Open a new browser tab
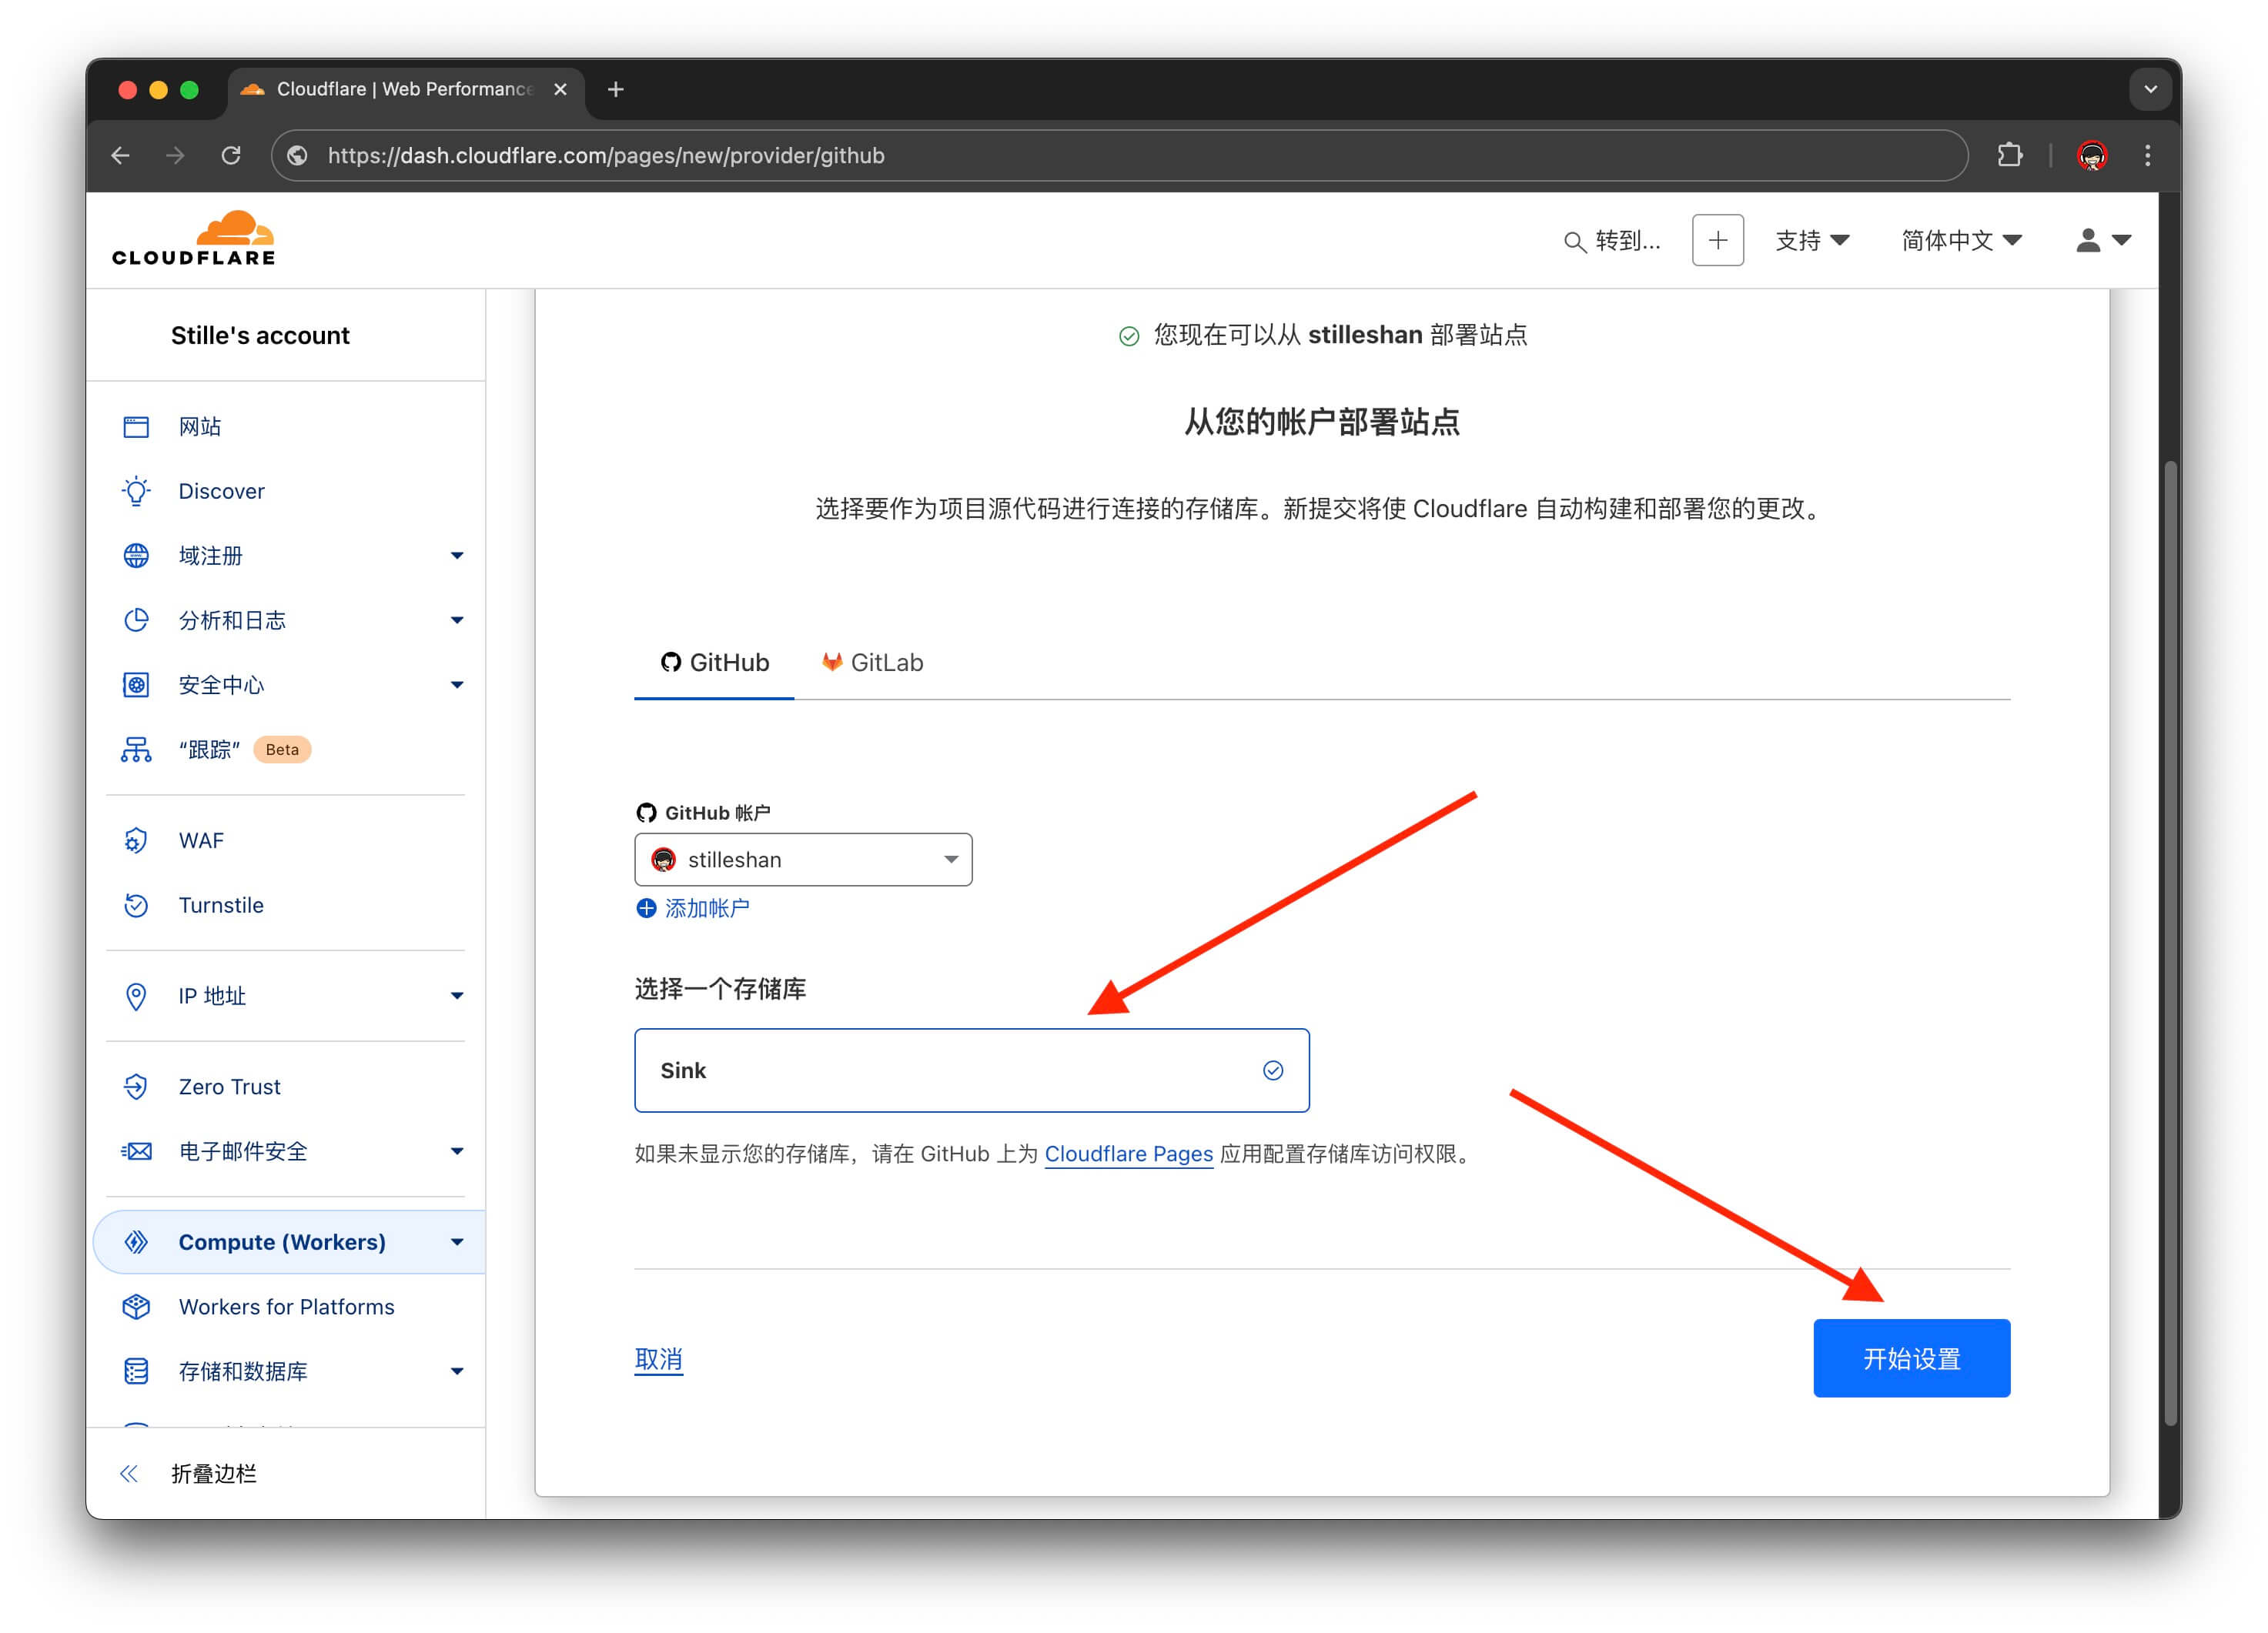2268x1633 pixels. [x=615, y=89]
